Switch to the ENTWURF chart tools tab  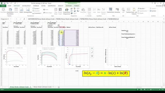[x=69, y=6]
